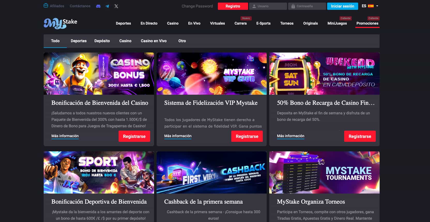This screenshot has height=222, width=430.
Task: Select the Depósito filter tab
Action: 102,41
